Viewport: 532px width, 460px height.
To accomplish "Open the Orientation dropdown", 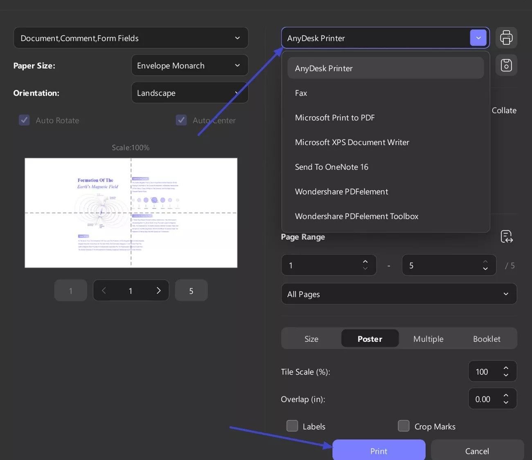I will click(189, 92).
